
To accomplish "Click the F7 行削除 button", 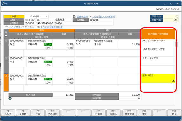I will (98, 113).
